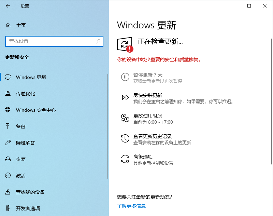The height and width of the screenshot is (216, 273).
Task: Click the 恢复 recovery icon
Action: pyautogui.click(x=8, y=159)
